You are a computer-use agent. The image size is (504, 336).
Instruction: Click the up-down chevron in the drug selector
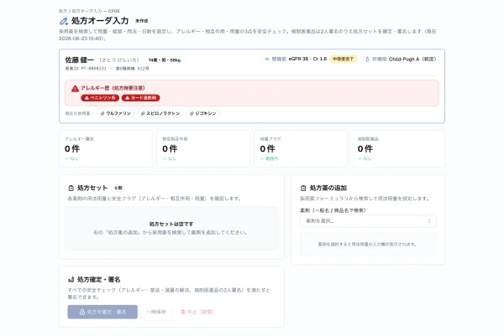click(x=429, y=221)
